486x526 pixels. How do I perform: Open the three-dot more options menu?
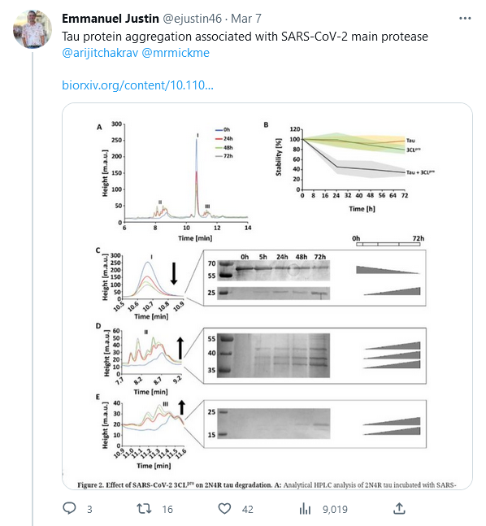[x=465, y=19]
